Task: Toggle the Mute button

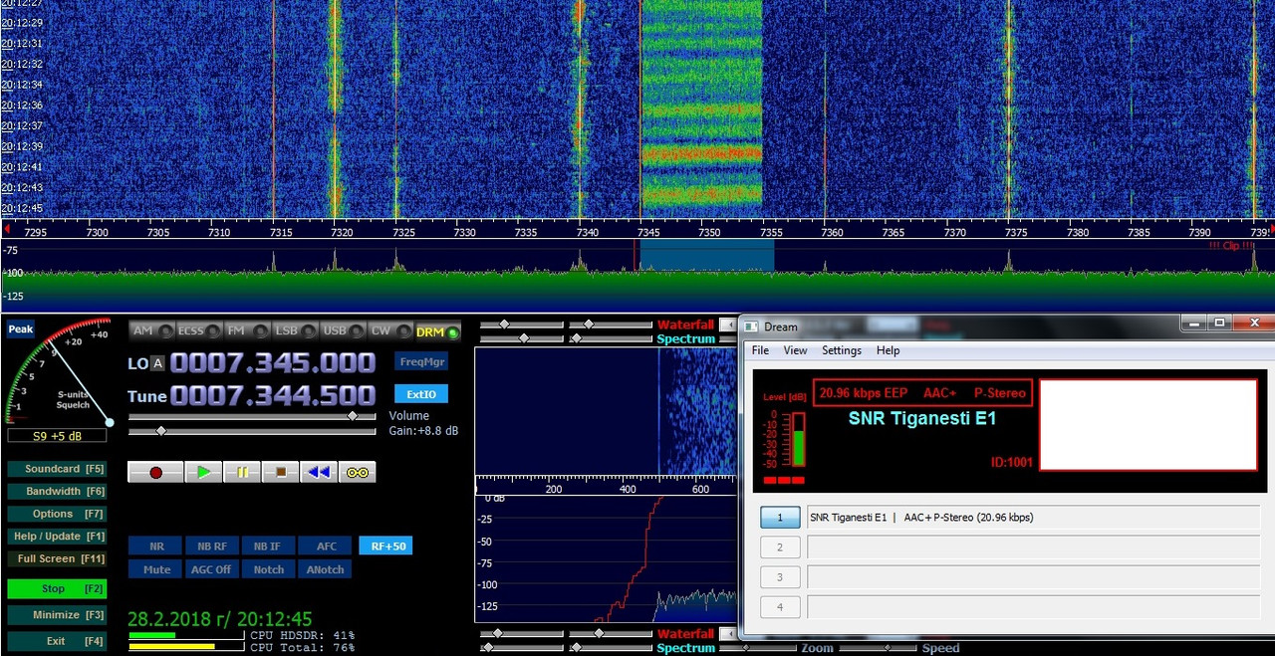Action: 156,569
